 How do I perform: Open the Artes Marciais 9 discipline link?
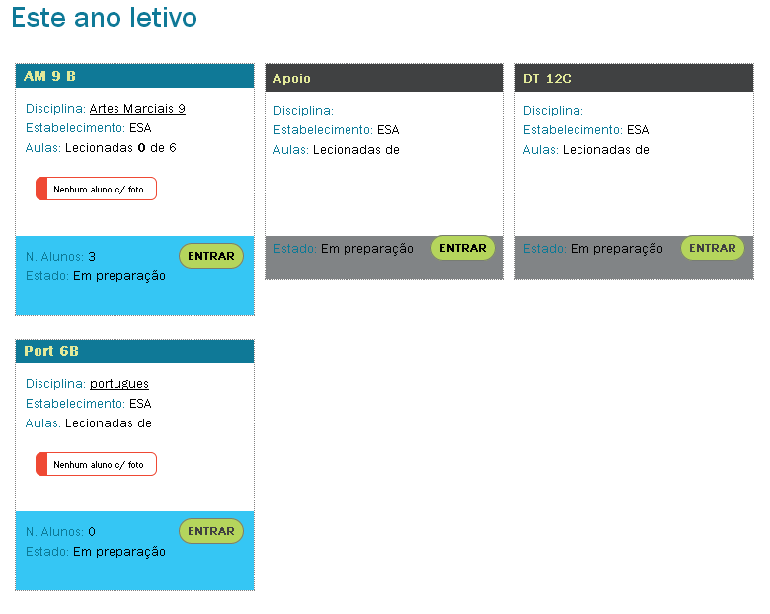pyautogui.click(x=137, y=109)
